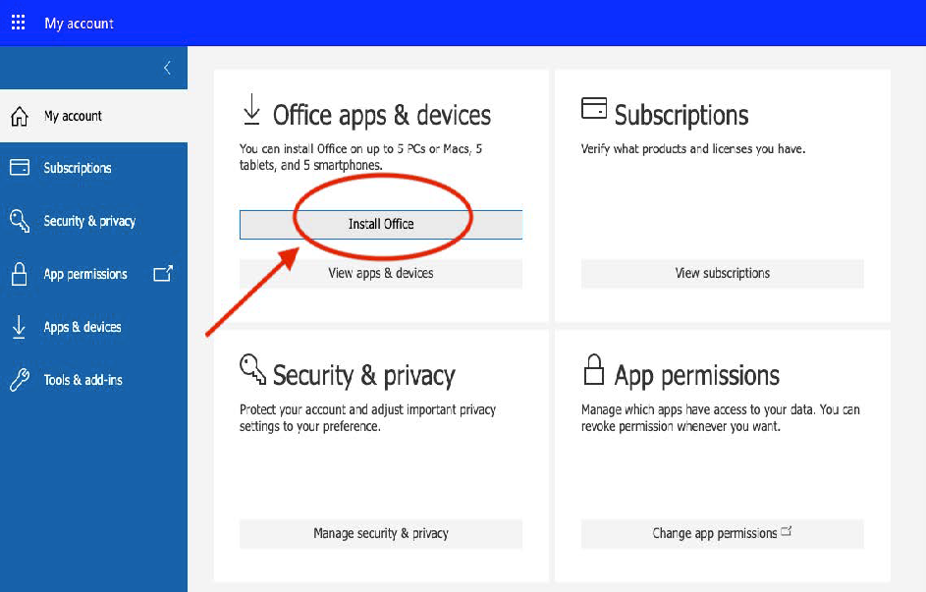926x592 pixels.
Task: Click download icon on Office apps card
Action: tap(252, 109)
